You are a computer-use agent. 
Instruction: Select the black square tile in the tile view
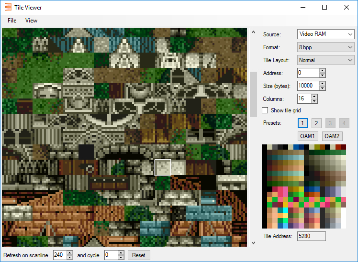tap(86, 152)
